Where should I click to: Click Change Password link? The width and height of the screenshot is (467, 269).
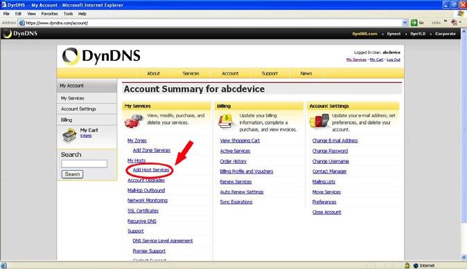(x=330, y=151)
